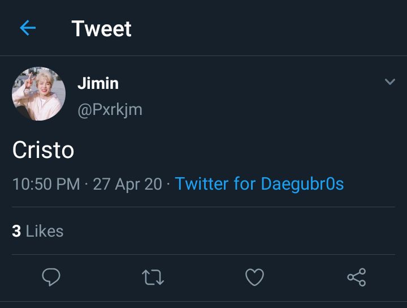The width and height of the screenshot is (407, 308).
Task: Select the tweet text Cristo
Action: point(44,150)
